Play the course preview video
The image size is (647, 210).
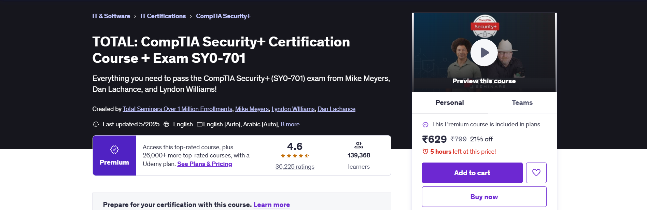(484, 53)
